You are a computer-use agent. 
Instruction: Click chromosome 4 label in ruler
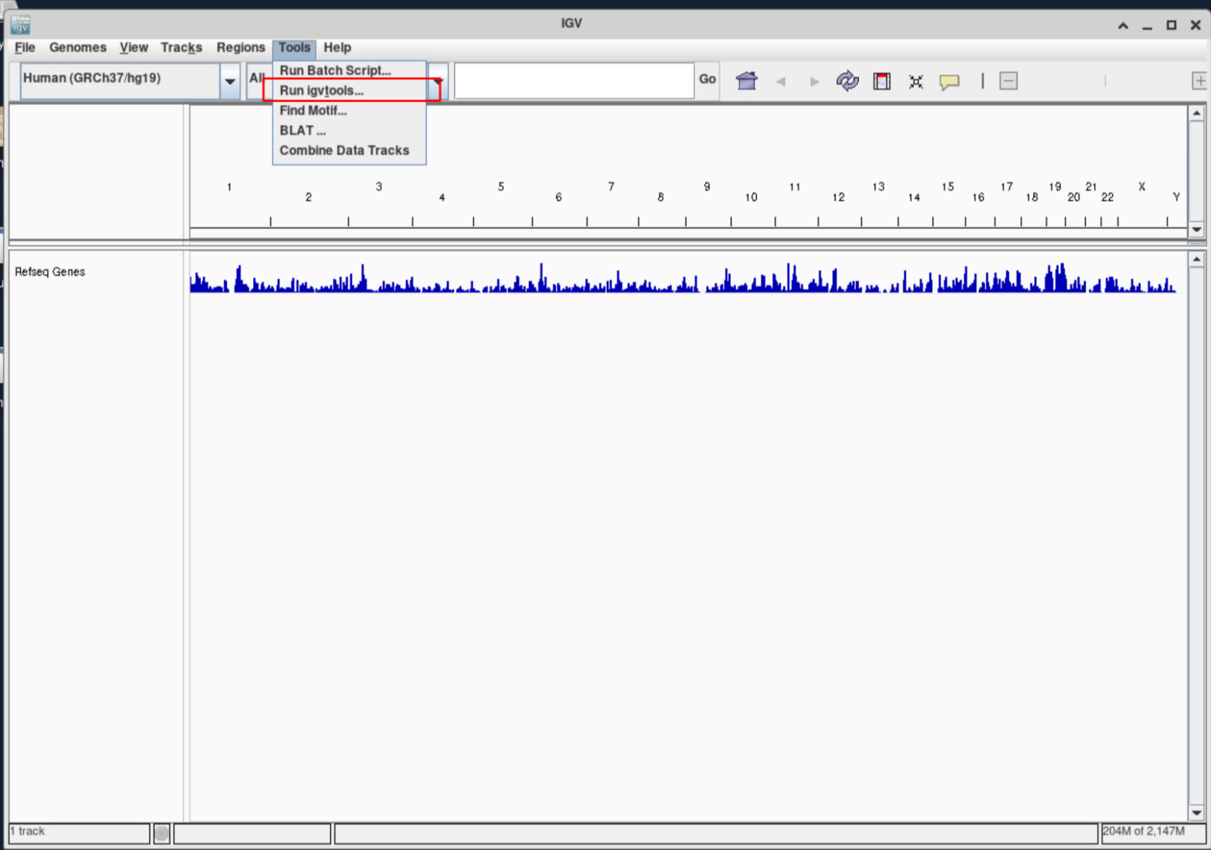442,198
